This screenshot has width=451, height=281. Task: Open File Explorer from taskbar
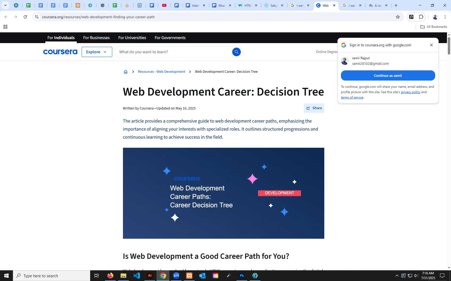pyautogui.click(x=123, y=276)
